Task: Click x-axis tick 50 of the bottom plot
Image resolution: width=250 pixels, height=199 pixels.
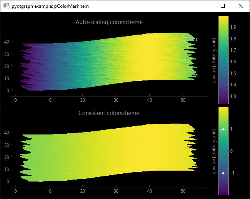Action: point(183,191)
